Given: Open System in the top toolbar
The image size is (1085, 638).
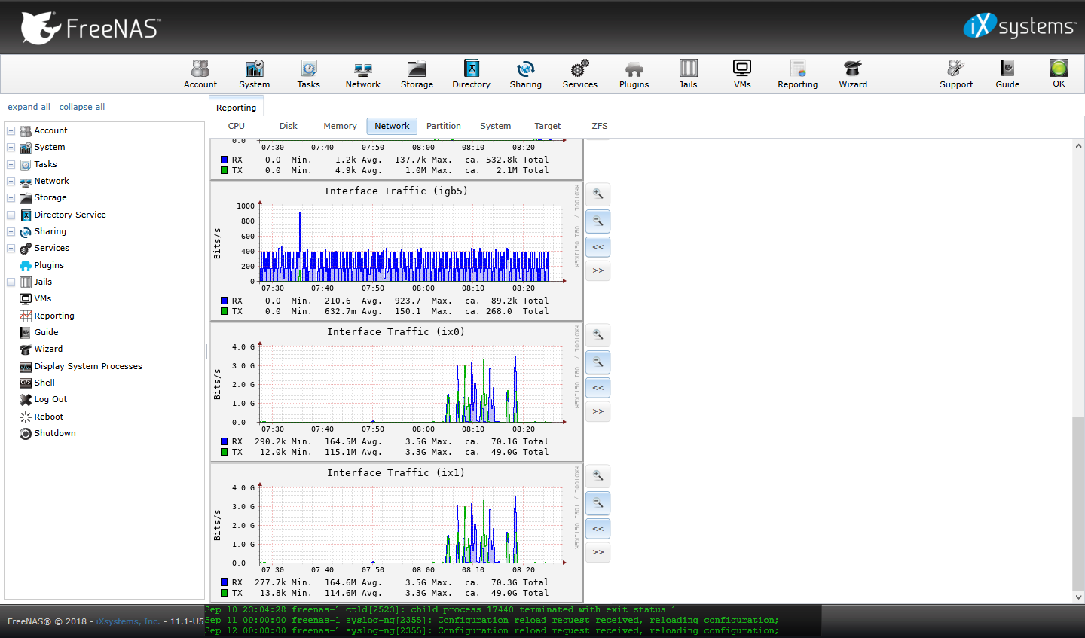Looking at the screenshot, I should click(x=255, y=74).
